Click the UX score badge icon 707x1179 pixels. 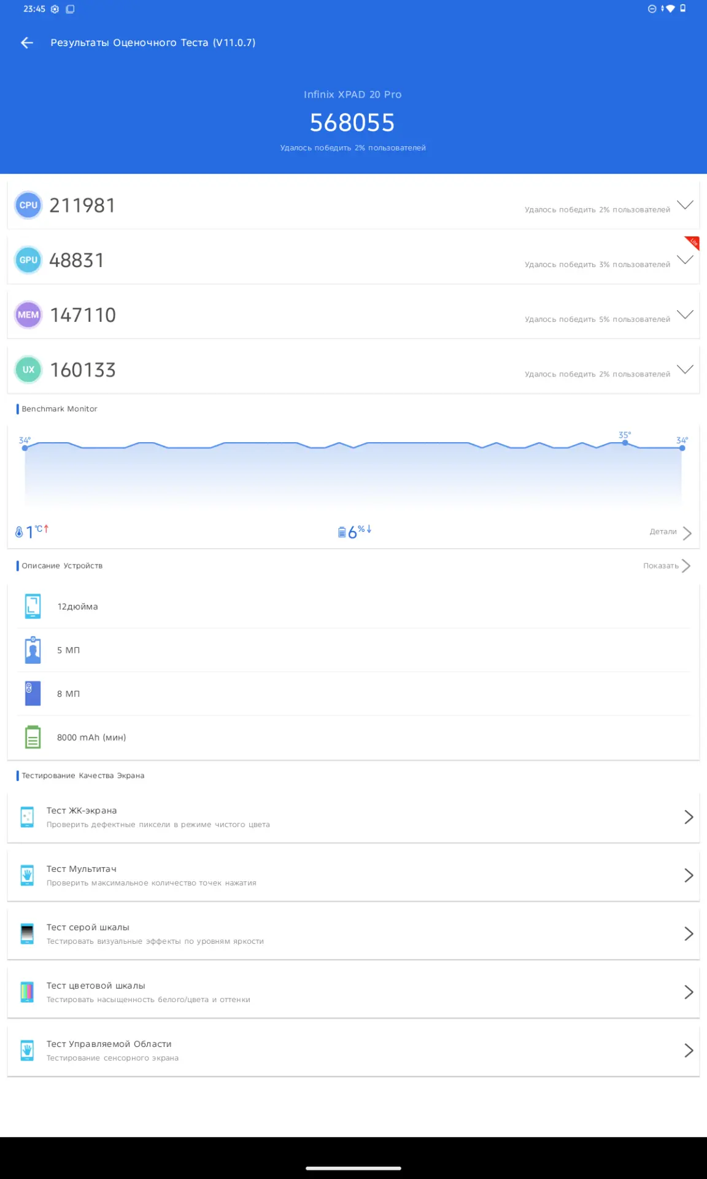click(28, 370)
